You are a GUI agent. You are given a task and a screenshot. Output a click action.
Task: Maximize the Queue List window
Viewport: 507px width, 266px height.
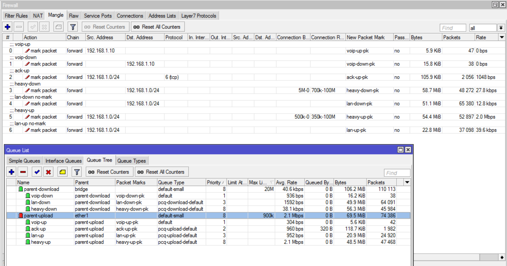[x=401, y=150]
